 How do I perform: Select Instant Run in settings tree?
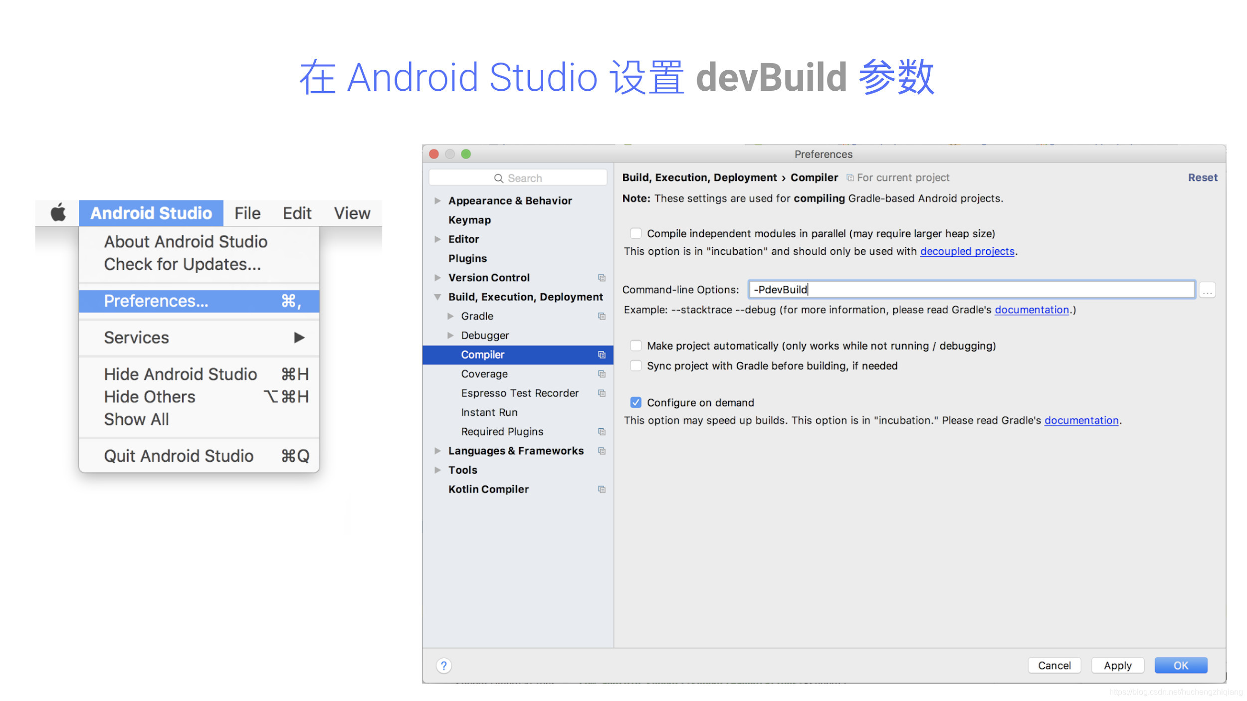(x=489, y=412)
